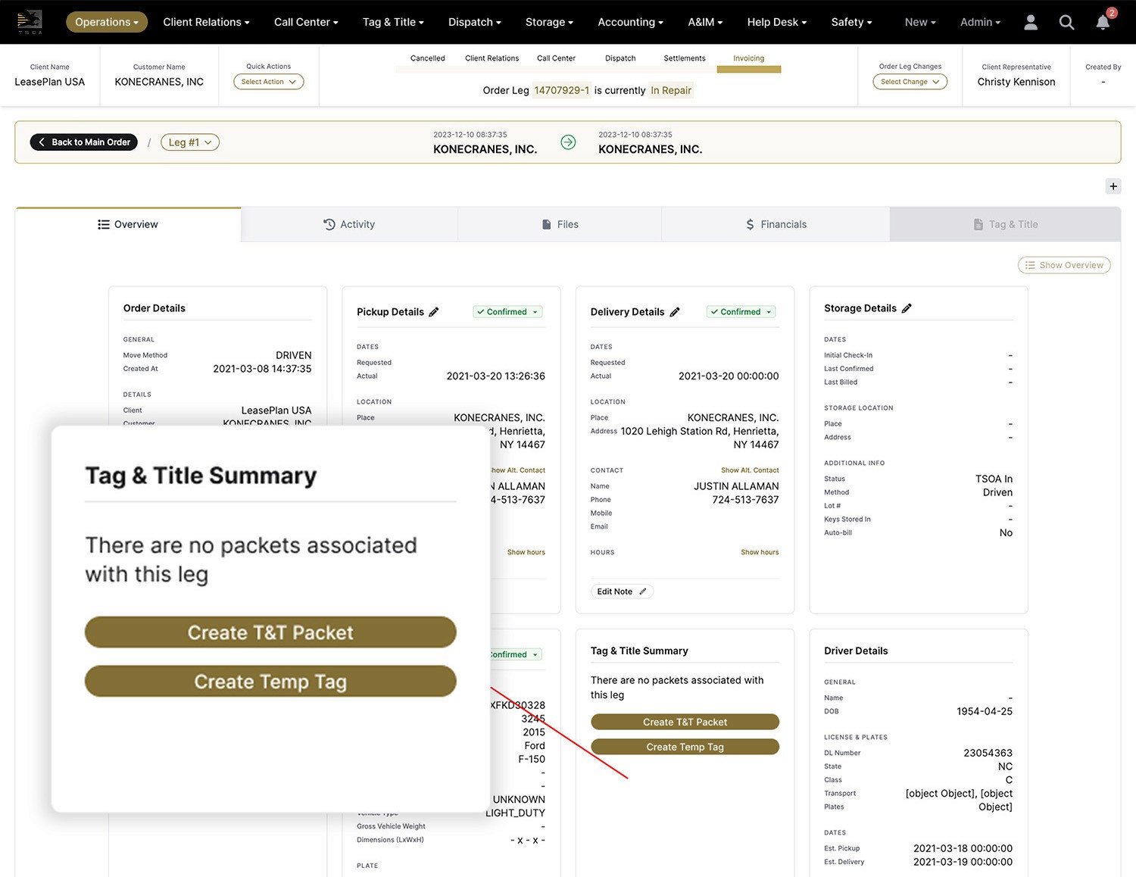Select the Dispatch status stage
Image resolution: width=1136 pixels, height=877 pixels.
click(620, 58)
